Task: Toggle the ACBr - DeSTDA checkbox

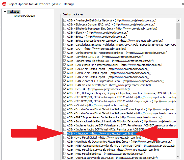Action: click(65, 89)
